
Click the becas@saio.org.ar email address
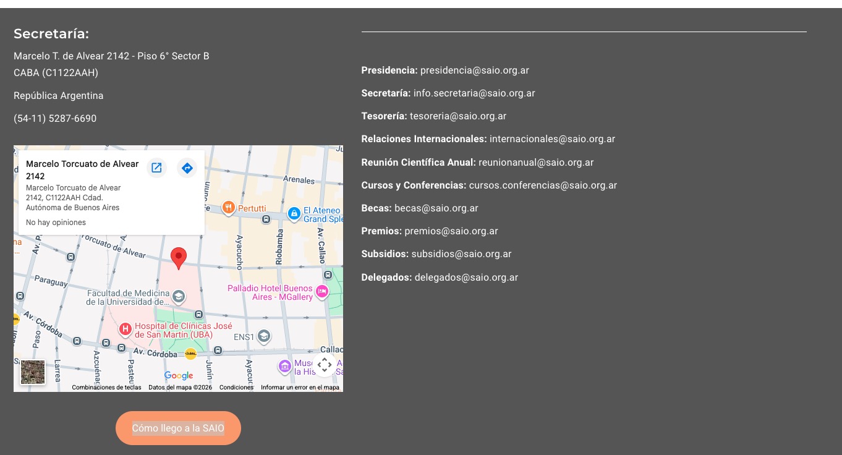(x=436, y=208)
